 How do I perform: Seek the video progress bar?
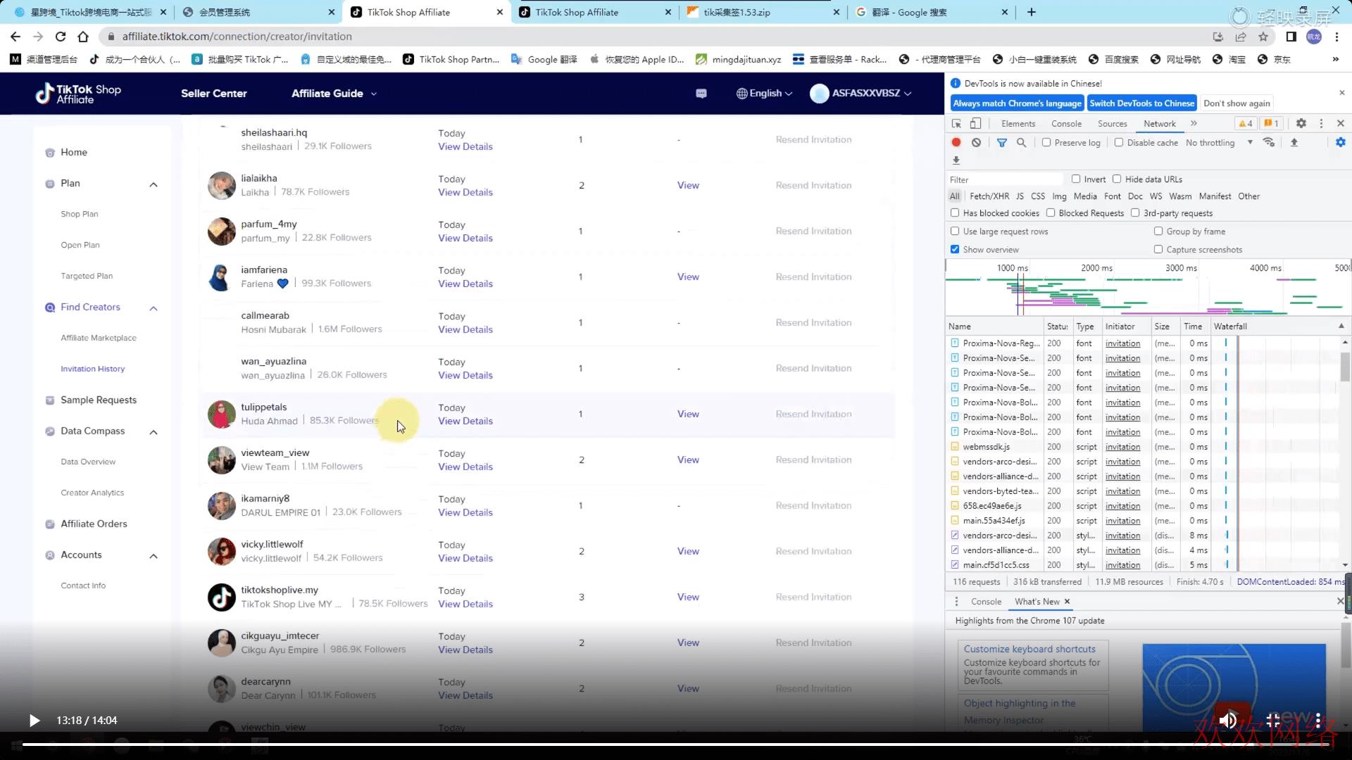pyautogui.click(x=676, y=744)
